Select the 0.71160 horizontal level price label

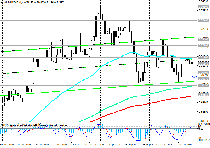(x=203, y=64)
